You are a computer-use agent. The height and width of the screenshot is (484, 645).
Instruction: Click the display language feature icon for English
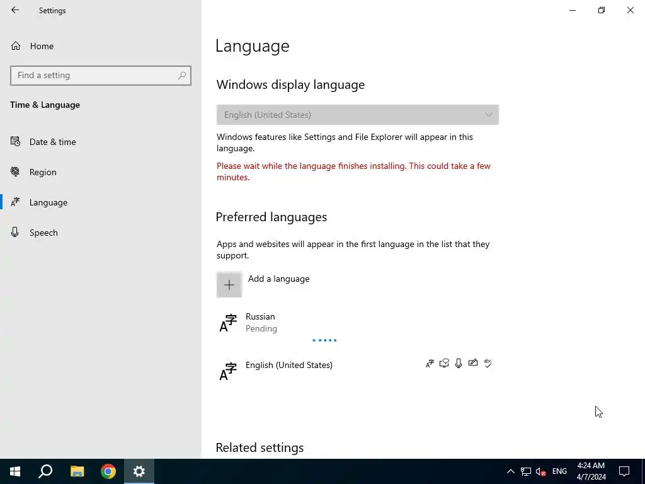(x=430, y=364)
